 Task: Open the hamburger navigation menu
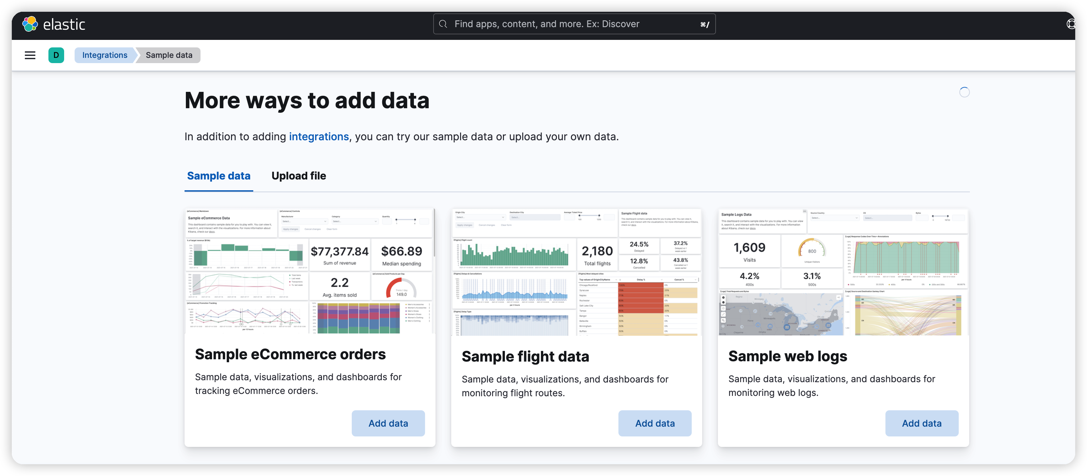click(x=30, y=55)
